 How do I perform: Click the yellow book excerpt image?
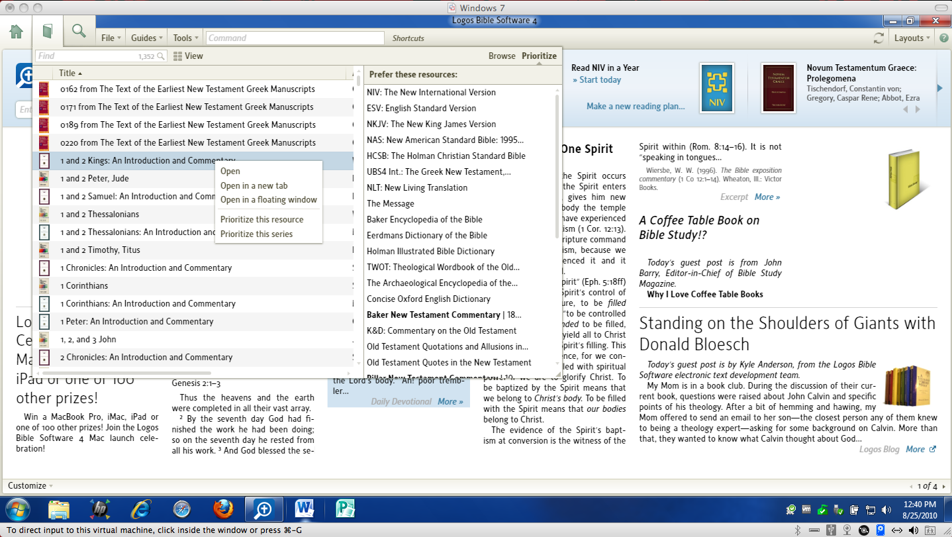coord(905,179)
